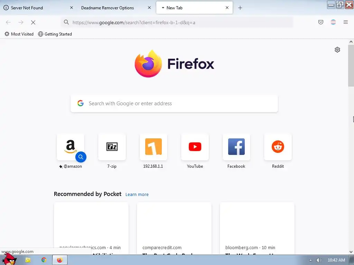Open Getting Started bookmark

(55, 34)
